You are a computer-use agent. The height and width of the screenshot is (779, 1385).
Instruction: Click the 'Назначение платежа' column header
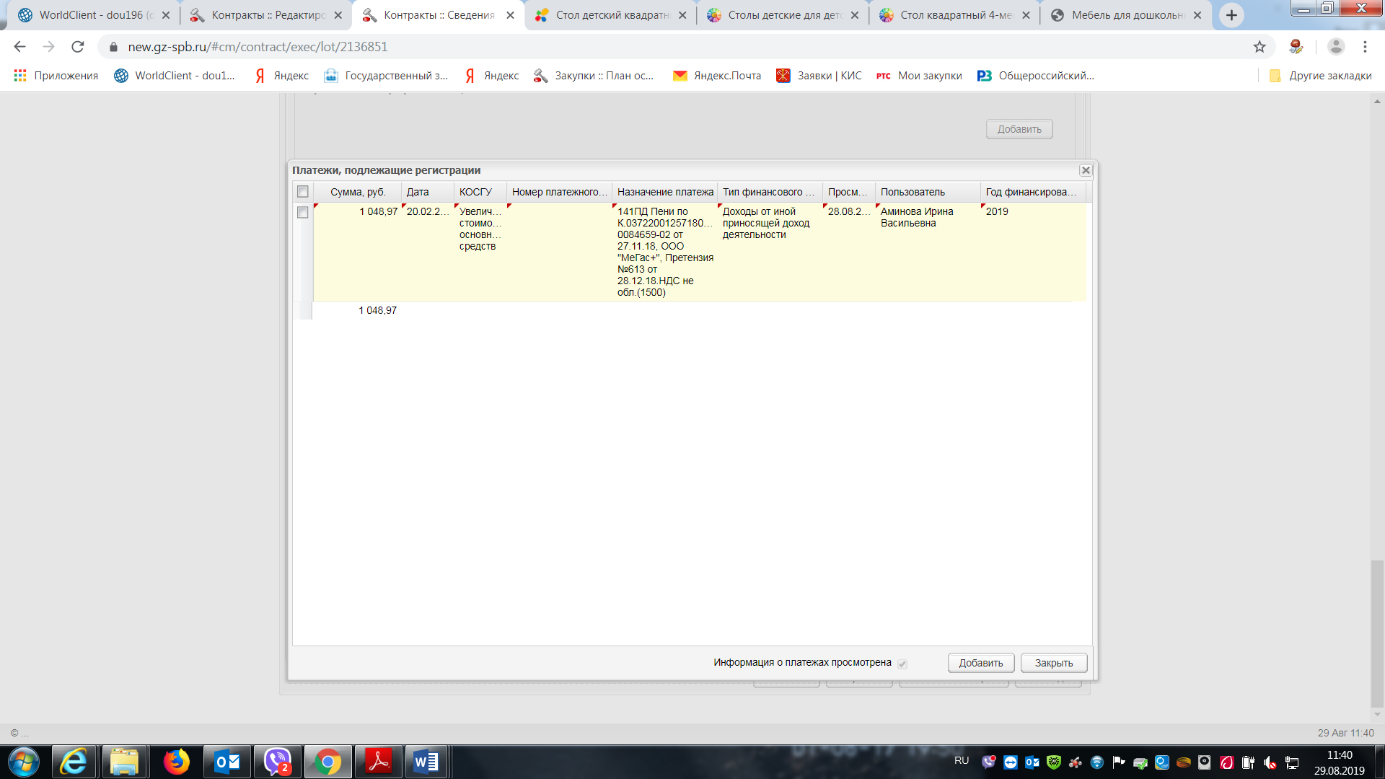pos(664,192)
